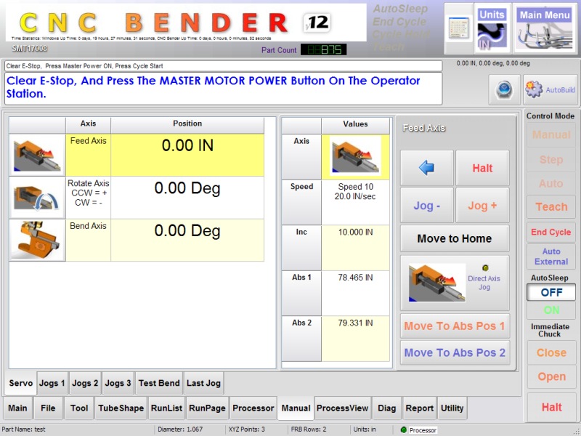Open the ProcessView tab

(x=343, y=408)
